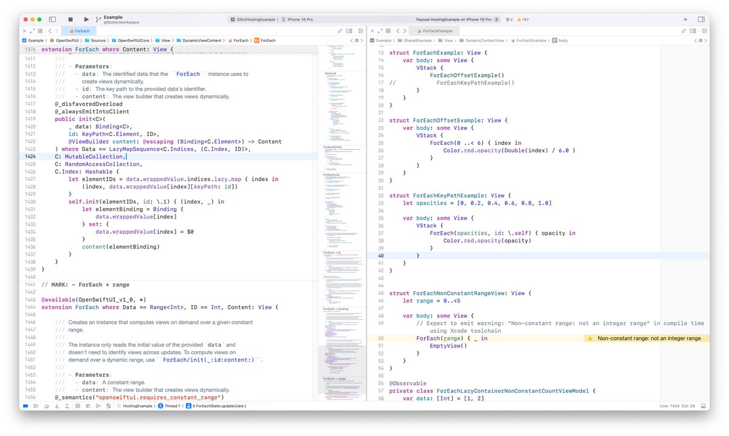This screenshot has width=729, height=436.
Task: Open DynamicViewContent in left jump bar
Action: tap(198, 40)
